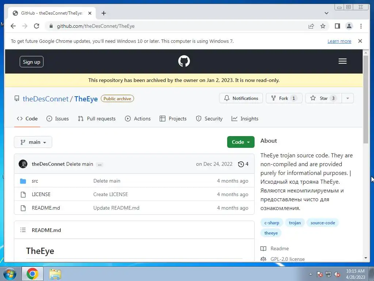The width and height of the screenshot is (374, 281).
Task: Expand the commit message ellipsis
Action: click(100, 164)
